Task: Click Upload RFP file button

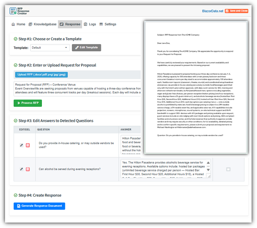Action: coord(41,75)
